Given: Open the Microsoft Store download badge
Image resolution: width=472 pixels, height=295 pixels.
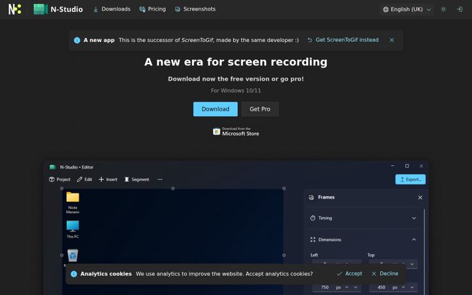Looking at the screenshot, I should click(236, 132).
